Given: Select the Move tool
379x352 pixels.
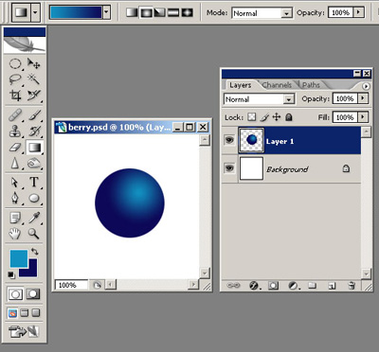Looking at the screenshot, I should point(33,64).
